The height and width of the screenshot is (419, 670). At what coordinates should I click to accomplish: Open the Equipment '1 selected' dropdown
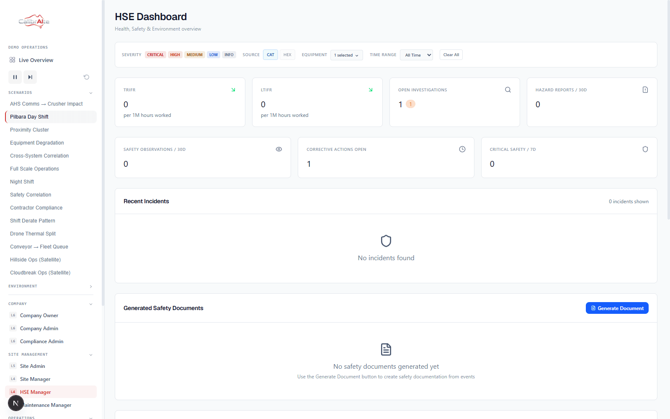[x=347, y=55]
